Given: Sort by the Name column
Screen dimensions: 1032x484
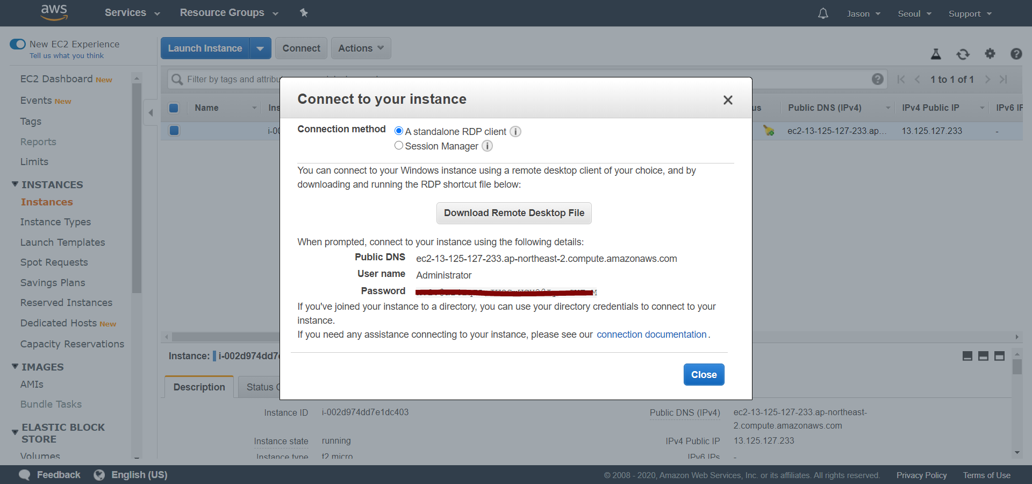Looking at the screenshot, I should [x=225, y=108].
